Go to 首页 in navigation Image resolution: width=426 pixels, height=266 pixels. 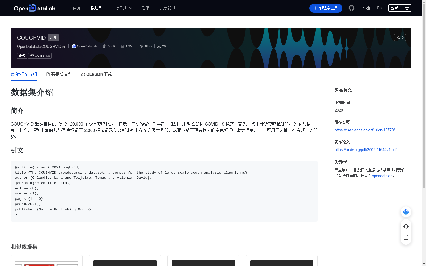pos(77,8)
